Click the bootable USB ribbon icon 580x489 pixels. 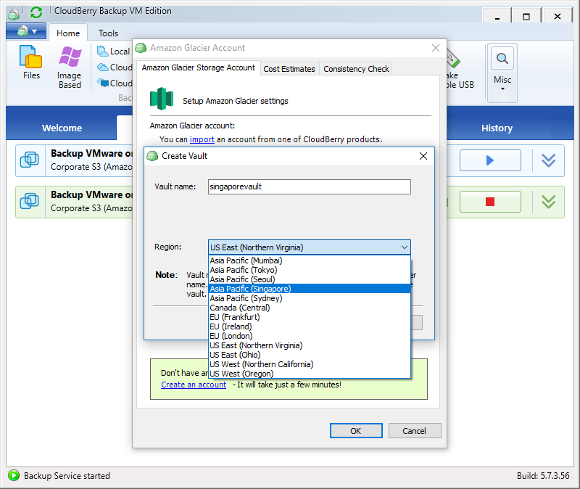[452, 59]
